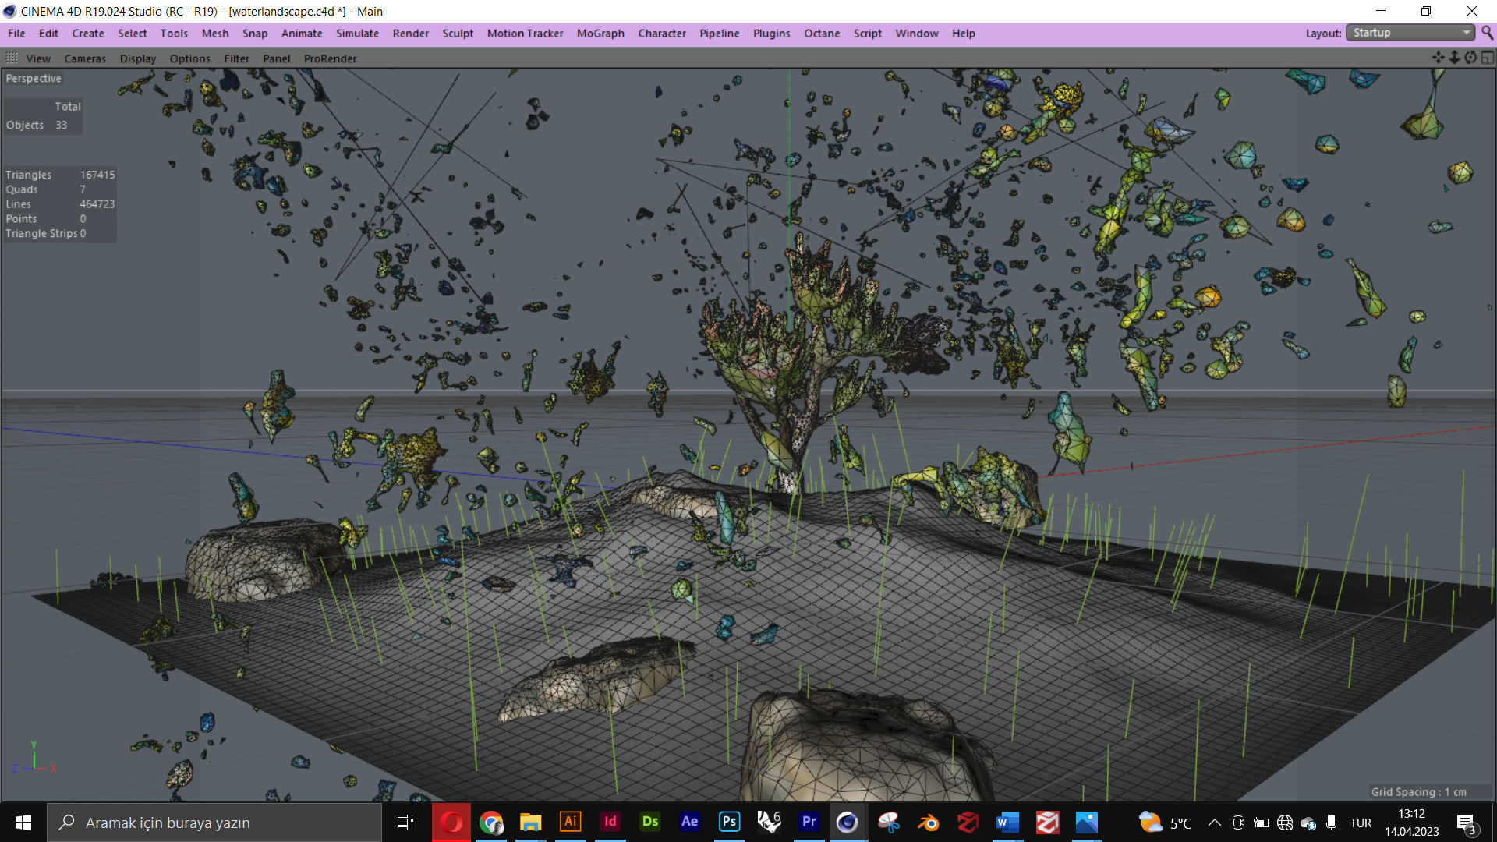Open the viewport Cameras menu
This screenshot has width=1497, height=842.
tap(85, 58)
